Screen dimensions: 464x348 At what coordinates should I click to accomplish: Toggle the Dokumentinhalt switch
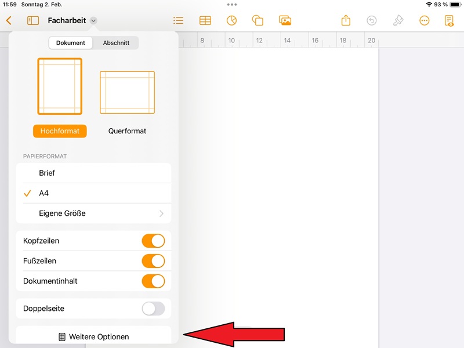pos(153,281)
